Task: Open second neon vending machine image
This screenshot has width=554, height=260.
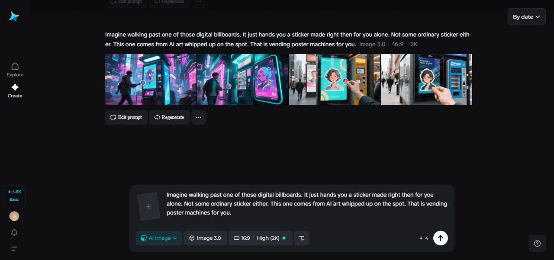Action: (242, 80)
